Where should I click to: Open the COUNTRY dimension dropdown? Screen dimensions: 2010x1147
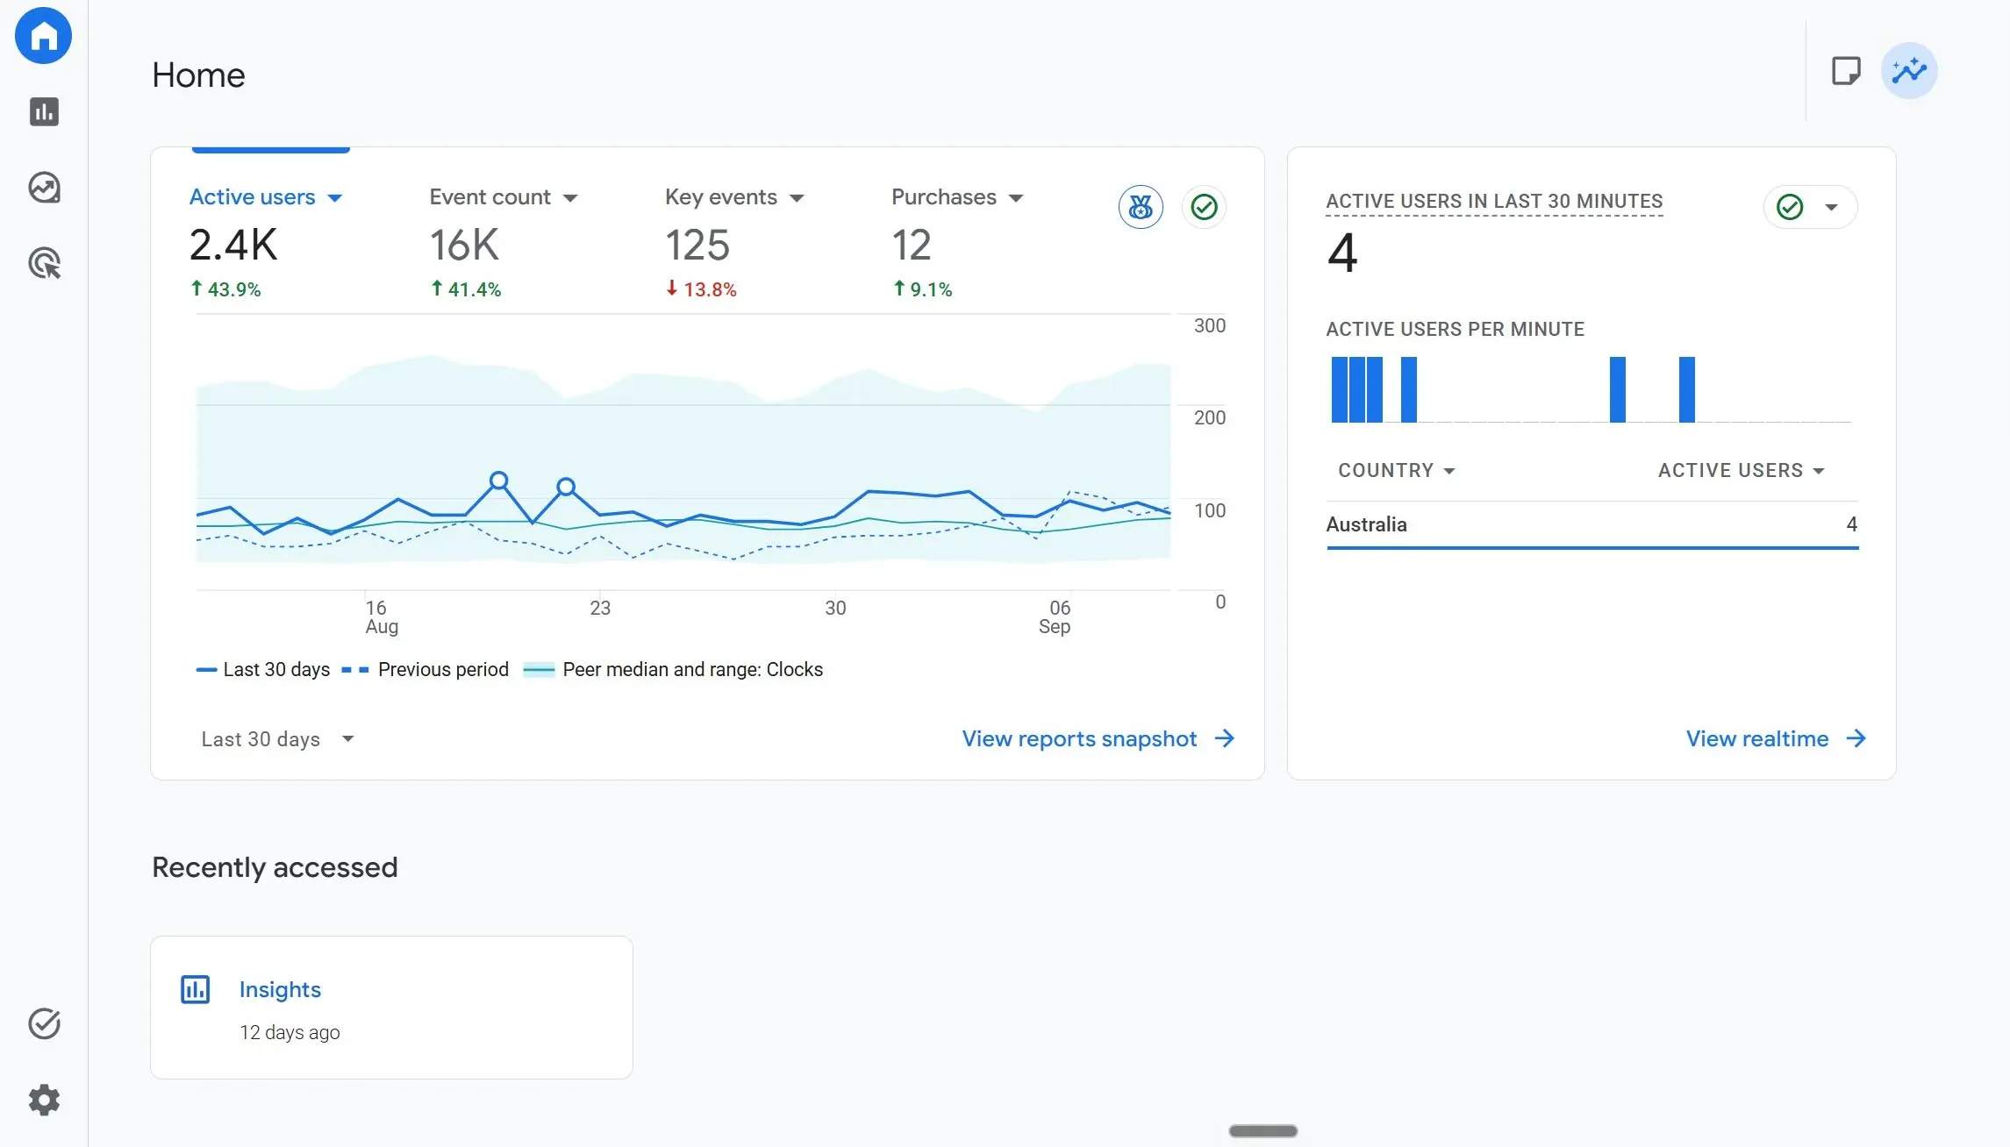[1396, 471]
